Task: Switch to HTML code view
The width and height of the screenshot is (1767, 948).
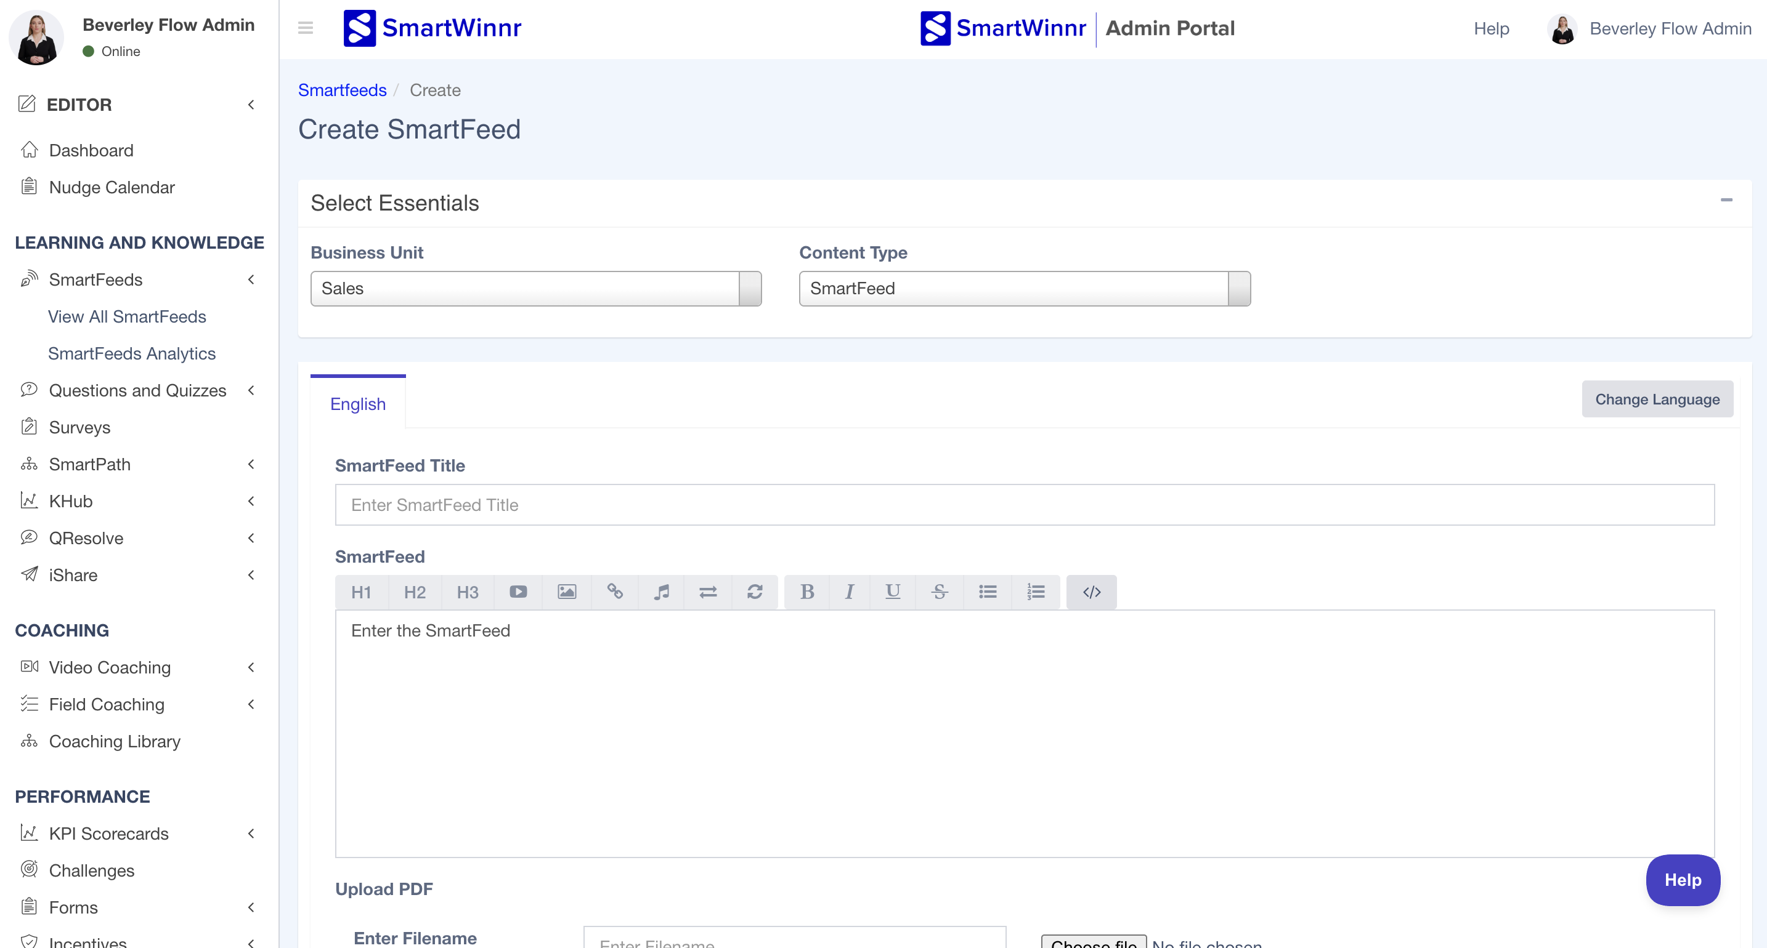Action: (x=1091, y=592)
